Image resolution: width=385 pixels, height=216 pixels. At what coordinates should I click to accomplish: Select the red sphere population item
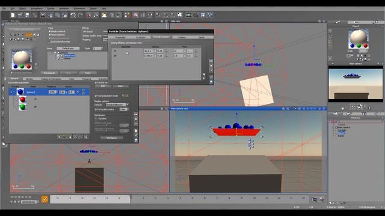[x=23, y=99]
